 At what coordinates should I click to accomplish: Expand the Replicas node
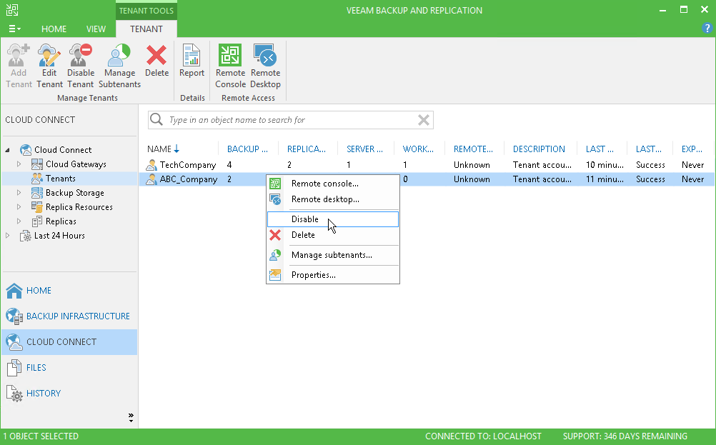[x=19, y=221]
